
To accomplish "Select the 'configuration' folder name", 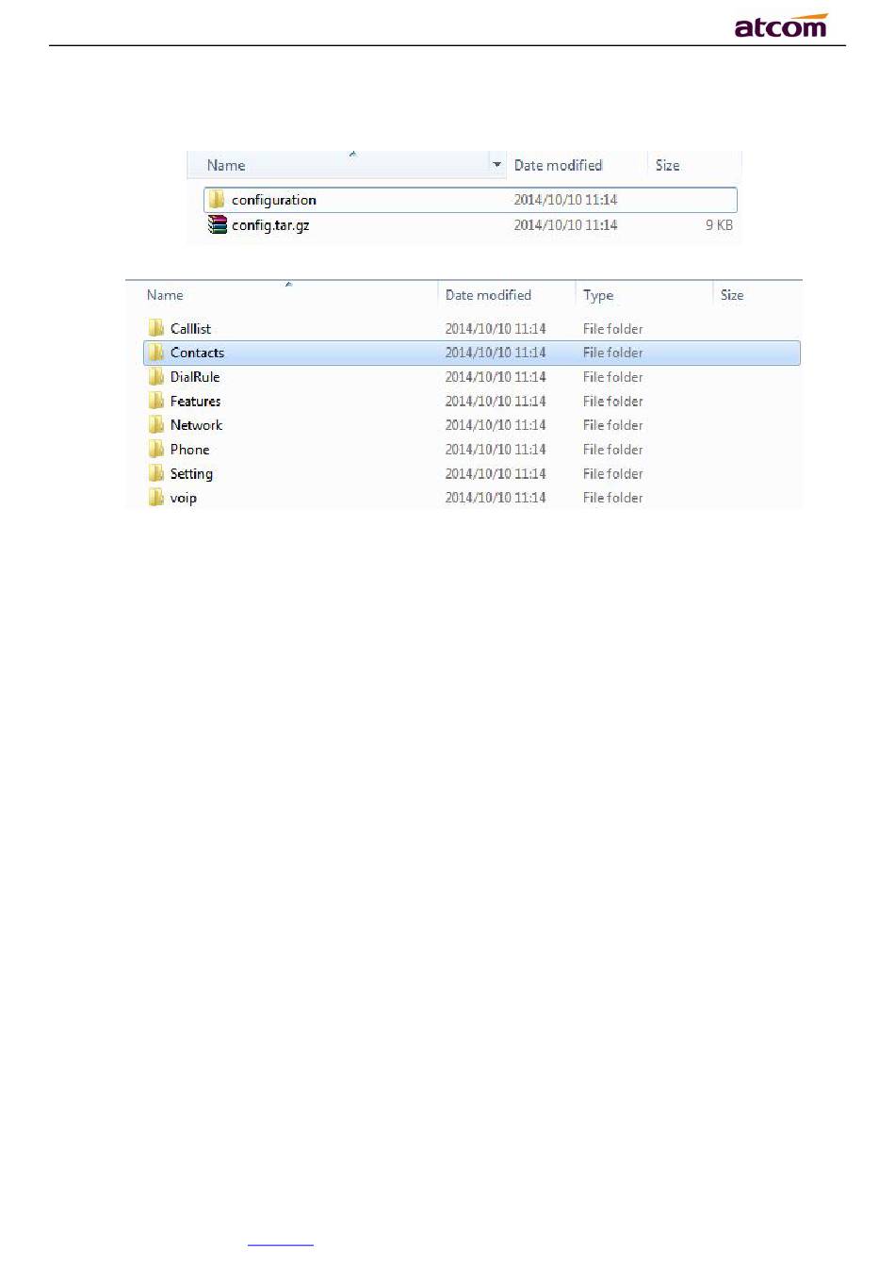I will pyautogui.click(x=274, y=200).
